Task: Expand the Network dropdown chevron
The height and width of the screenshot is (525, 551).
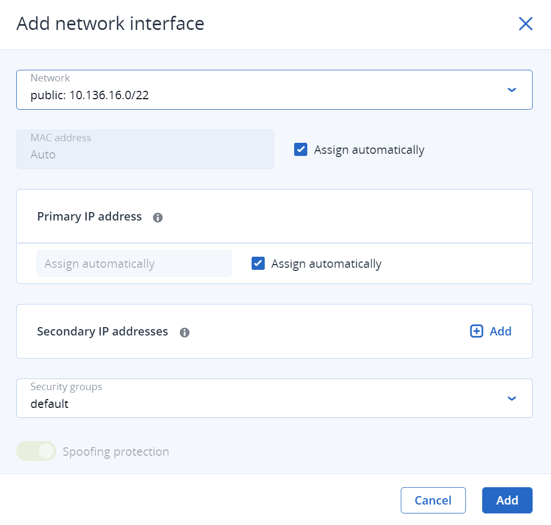Action: [x=512, y=90]
